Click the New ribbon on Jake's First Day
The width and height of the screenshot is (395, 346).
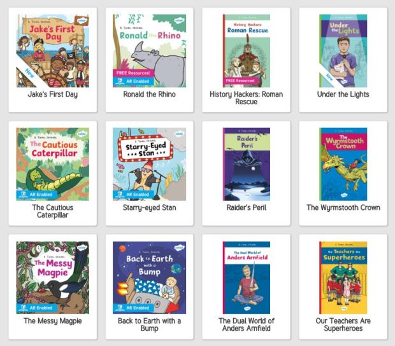(x=30, y=73)
